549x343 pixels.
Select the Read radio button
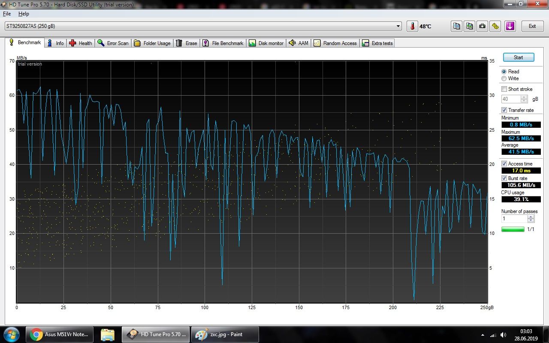point(504,72)
